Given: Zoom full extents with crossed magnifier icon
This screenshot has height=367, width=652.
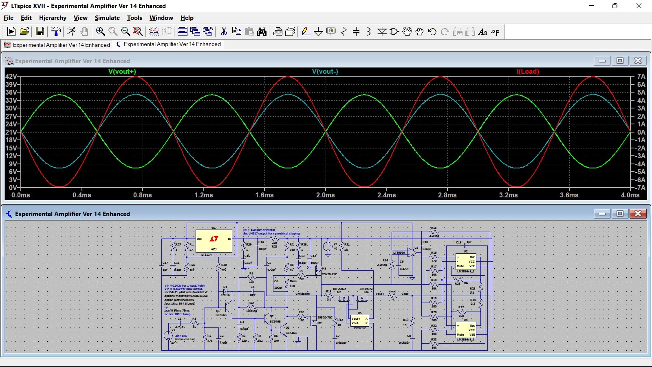Looking at the screenshot, I should click(138, 31).
